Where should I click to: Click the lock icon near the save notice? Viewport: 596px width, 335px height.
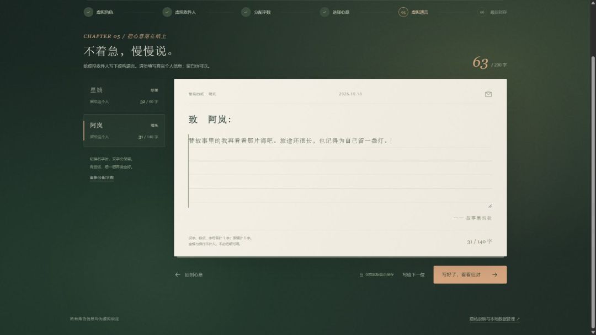[361, 275]
